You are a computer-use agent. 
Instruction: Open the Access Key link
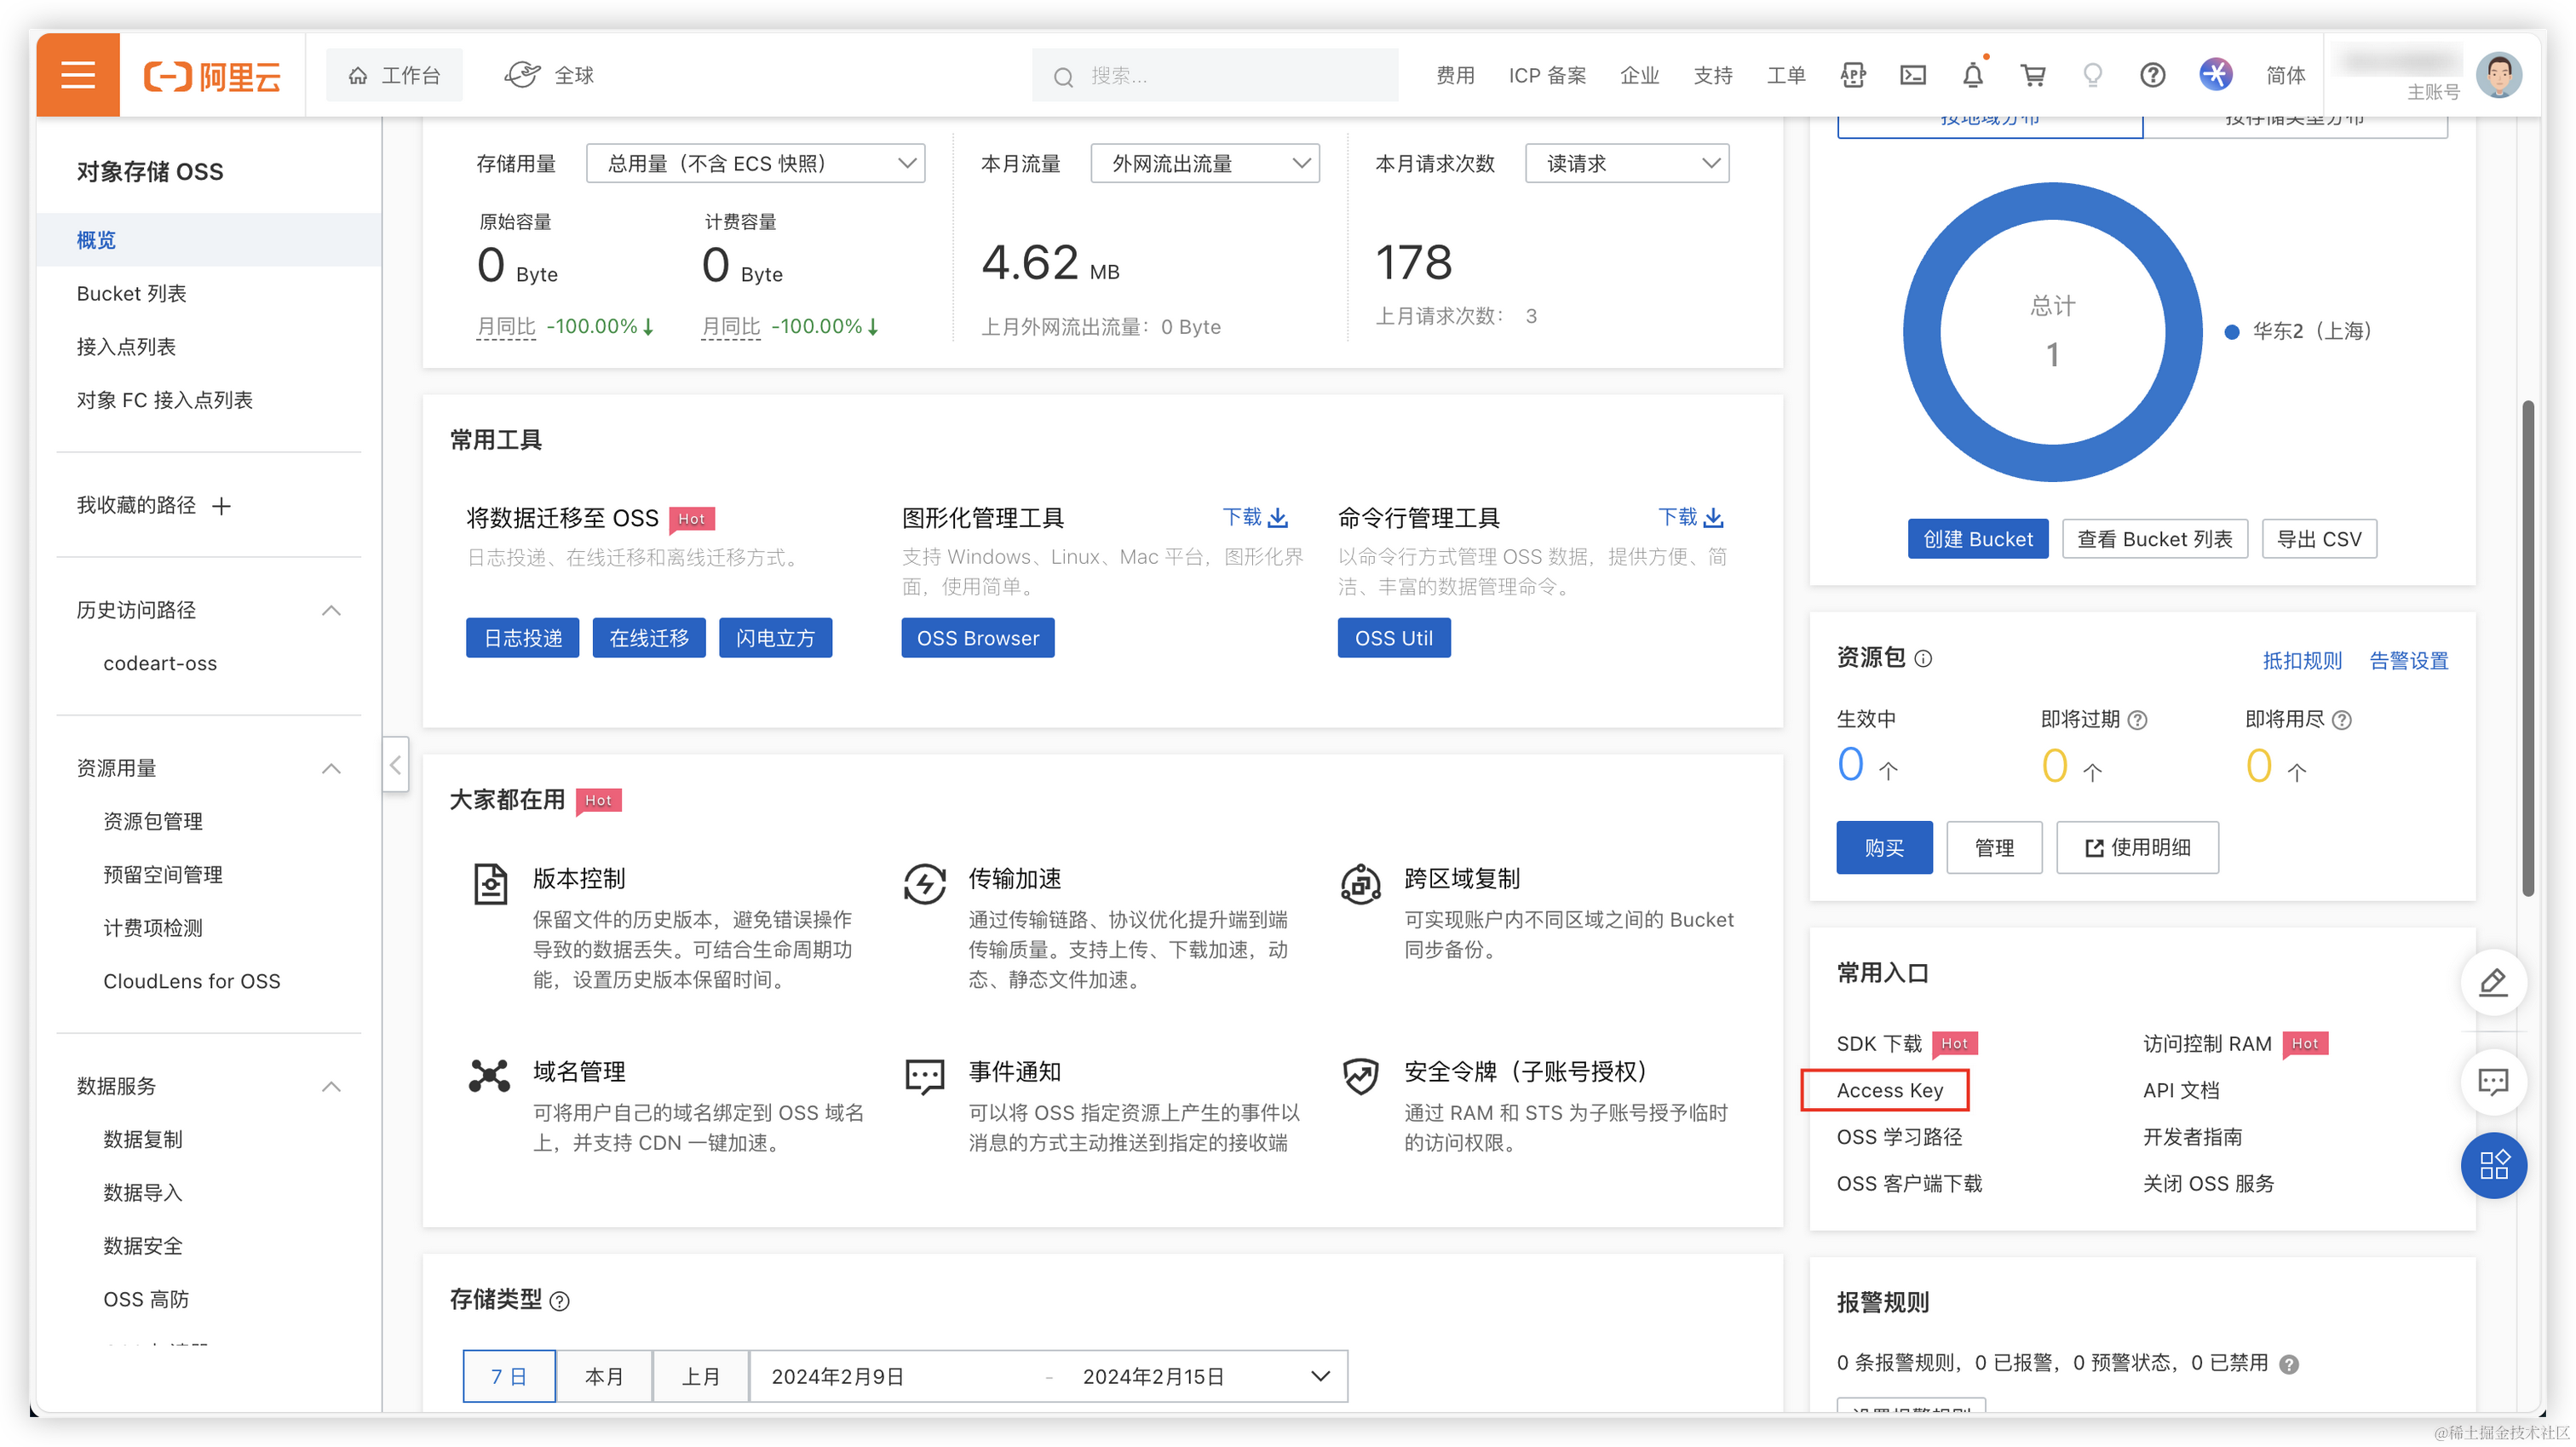(x=1889, y=1090)
